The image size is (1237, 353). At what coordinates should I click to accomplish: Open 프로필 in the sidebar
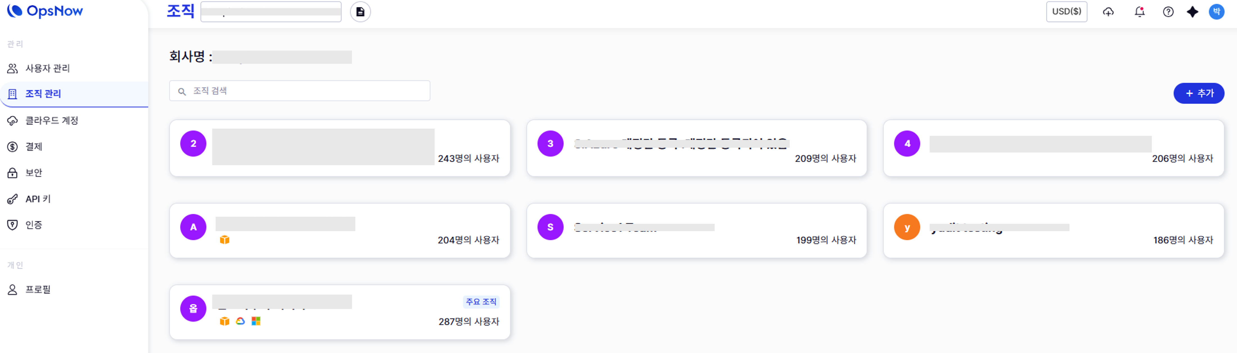[38, 289]
